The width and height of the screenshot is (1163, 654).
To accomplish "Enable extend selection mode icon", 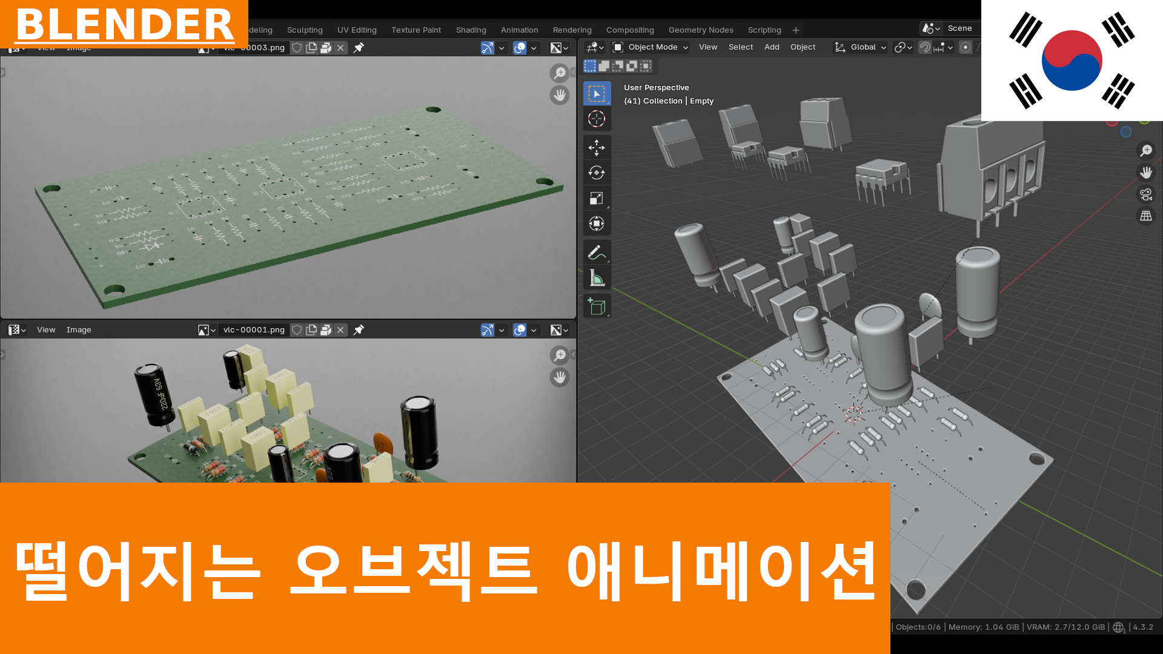I will point(604,66).
